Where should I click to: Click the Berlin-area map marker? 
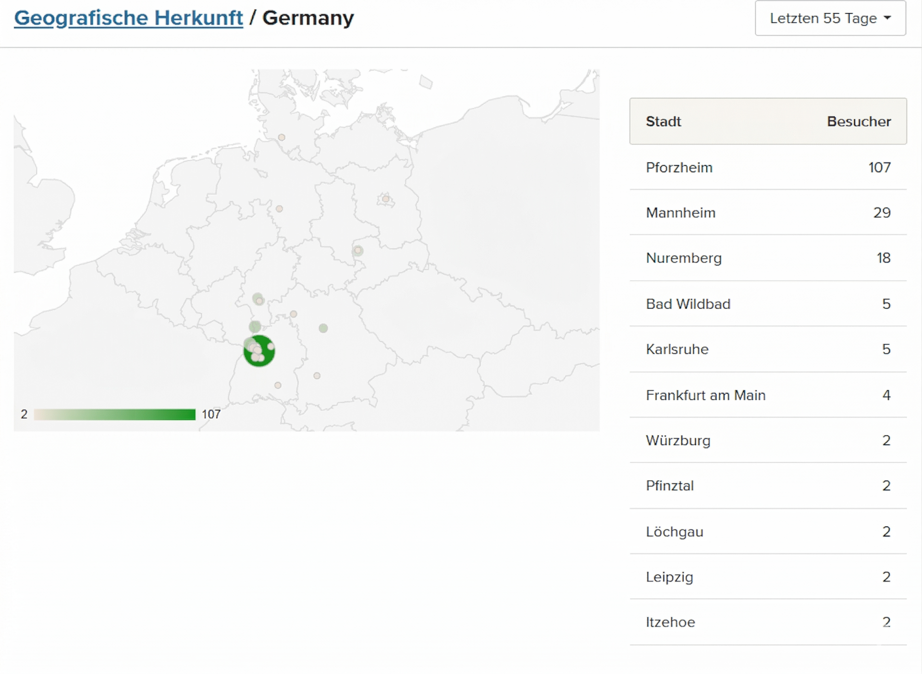click(x=386, y=199)
